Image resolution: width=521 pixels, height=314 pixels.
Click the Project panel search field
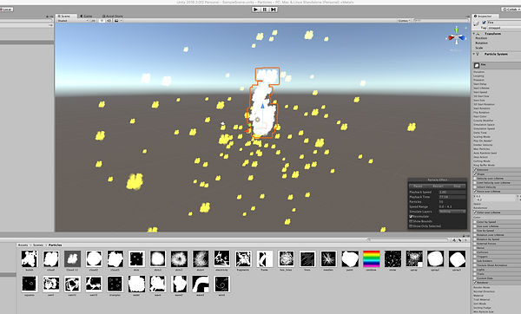point(408,239)
